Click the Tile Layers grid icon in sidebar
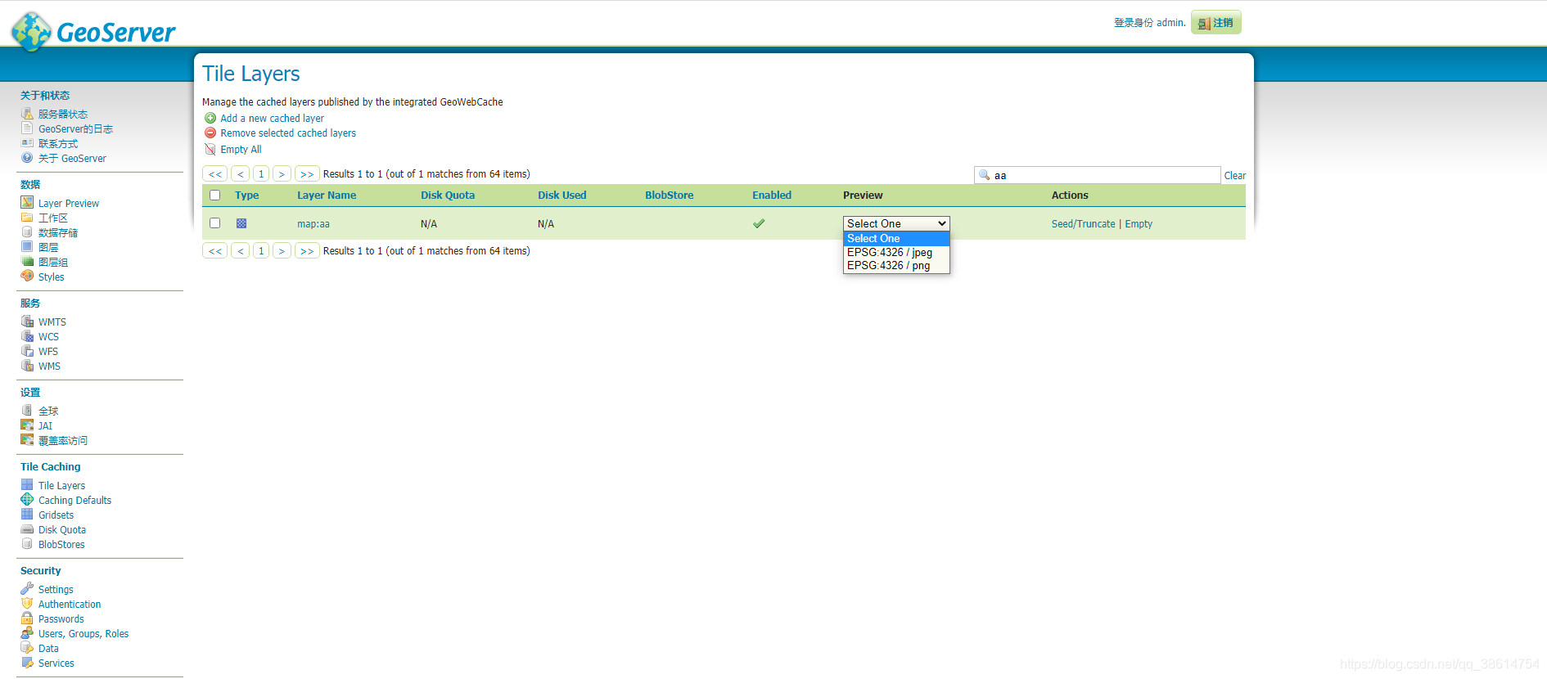This screenshot has width=1547, height=679. [27, 484]
